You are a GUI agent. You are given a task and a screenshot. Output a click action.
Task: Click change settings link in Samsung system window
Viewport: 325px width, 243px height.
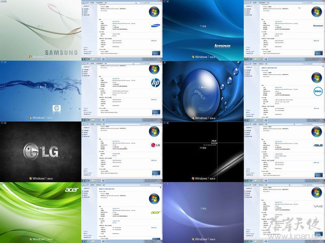pos(154,41)
